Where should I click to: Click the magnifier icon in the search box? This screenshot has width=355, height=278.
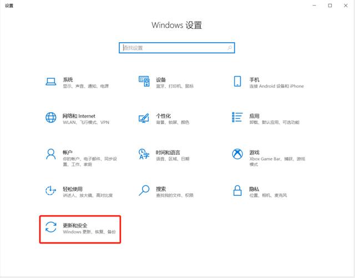pyautogui.click(x=230, y=48)
